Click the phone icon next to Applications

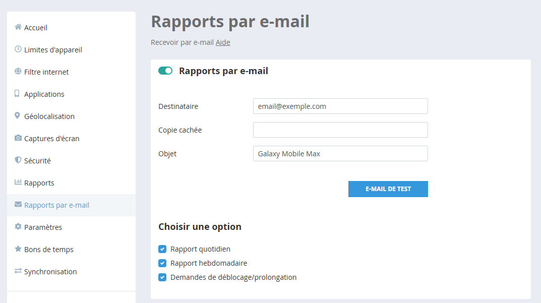pyautogui.click(x=17, y=94)
